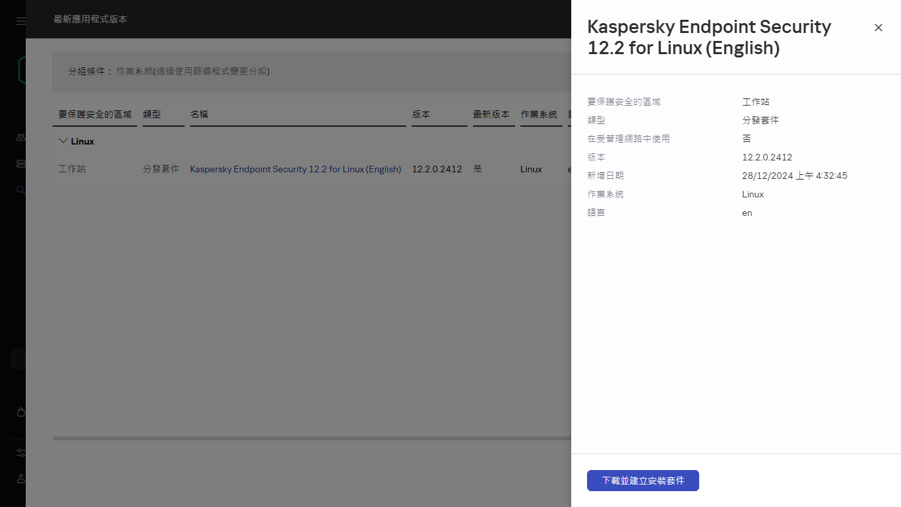Close the Kaspersky Endpoint Security details panel
901x507 pixels.
[879, 28]
